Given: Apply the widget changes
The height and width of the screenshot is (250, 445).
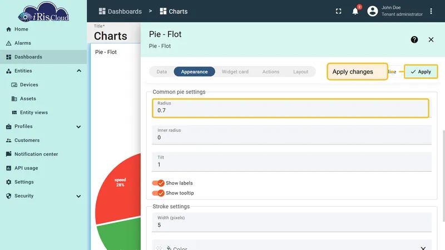Looking at the screenshot, I should [x=421, y=72].
